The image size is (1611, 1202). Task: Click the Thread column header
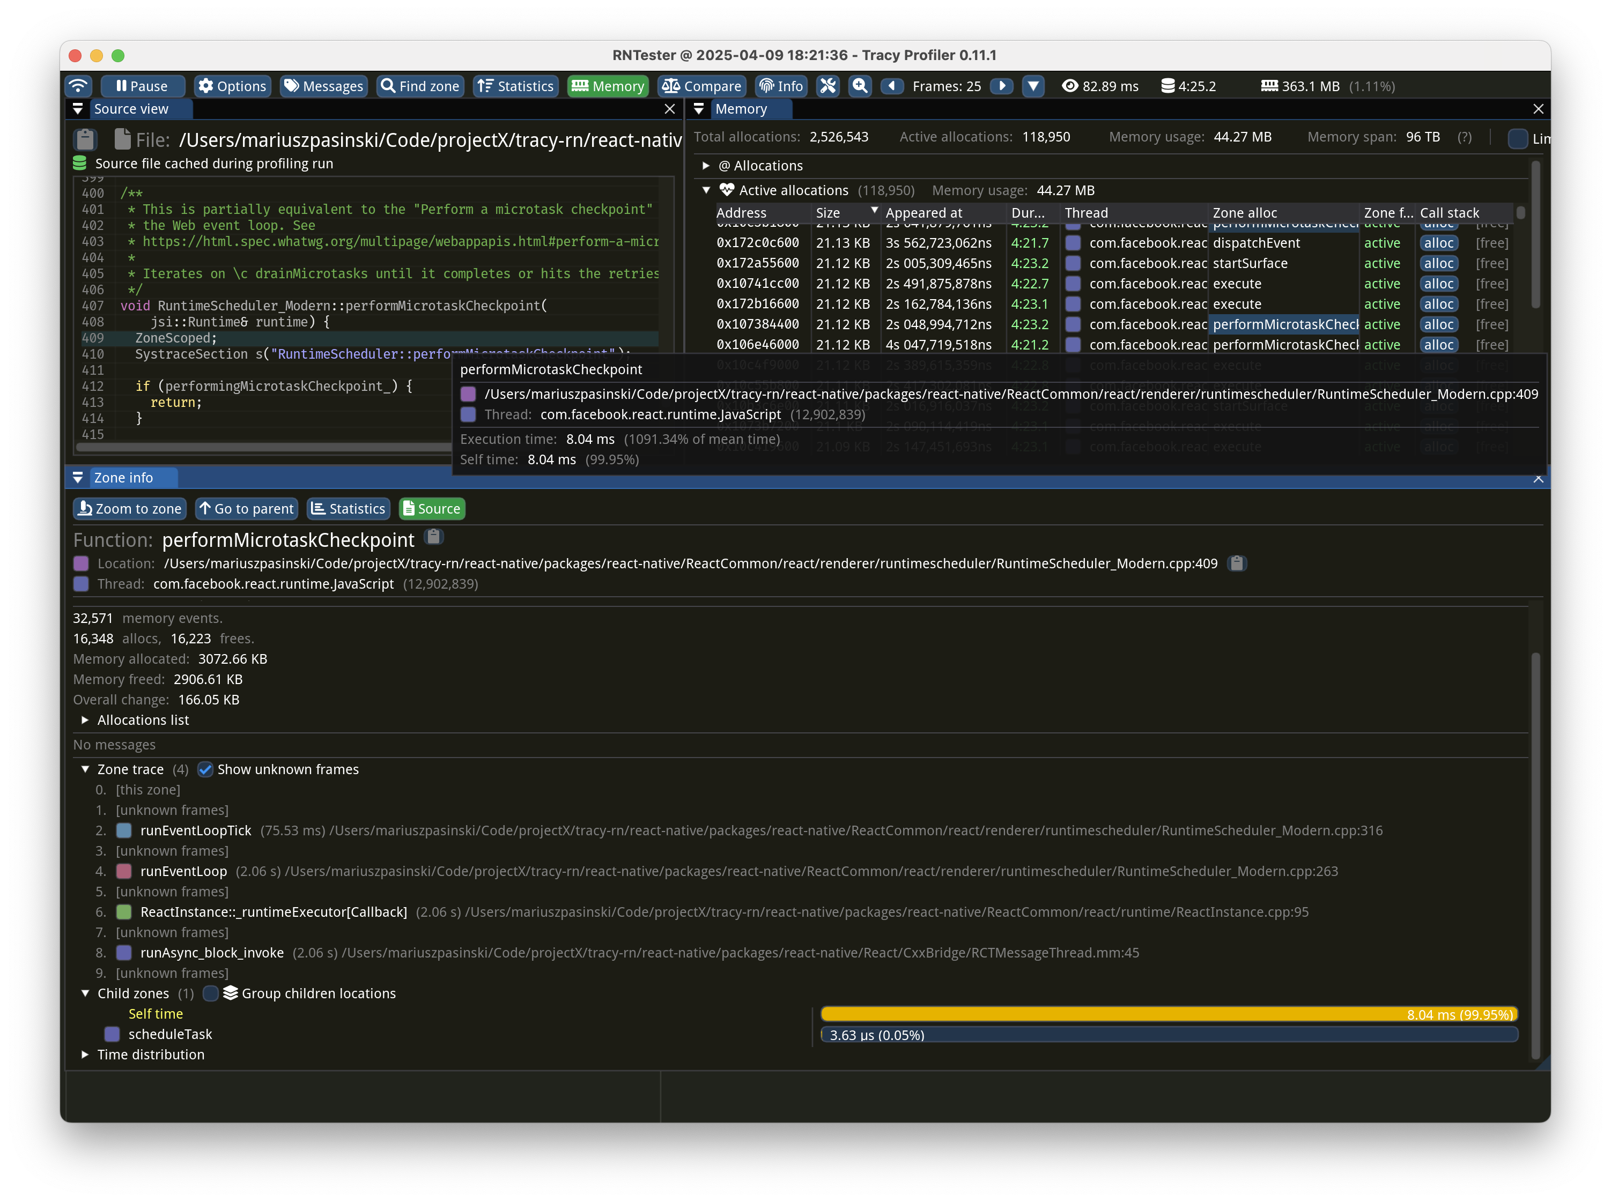point(1134,212)
